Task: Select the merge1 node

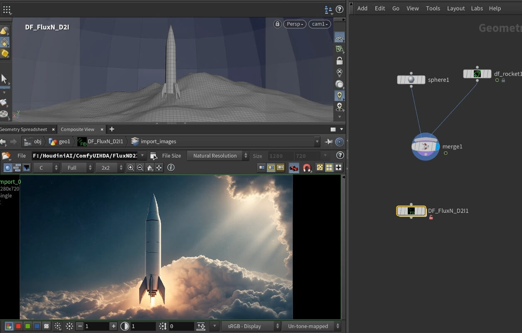Action: coord(426,146)
